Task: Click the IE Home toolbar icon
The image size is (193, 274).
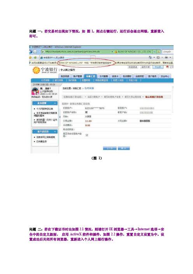Action: (x=150, y=57)
